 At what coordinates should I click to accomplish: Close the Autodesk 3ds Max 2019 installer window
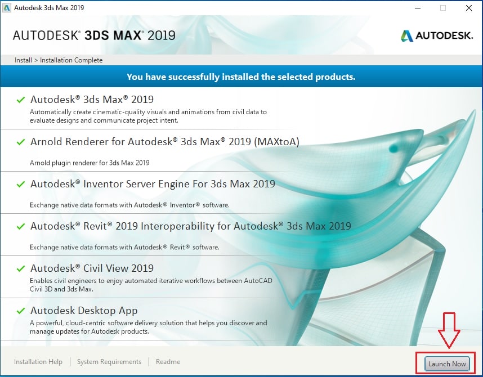pyautogui.click(x=469, y=8)
